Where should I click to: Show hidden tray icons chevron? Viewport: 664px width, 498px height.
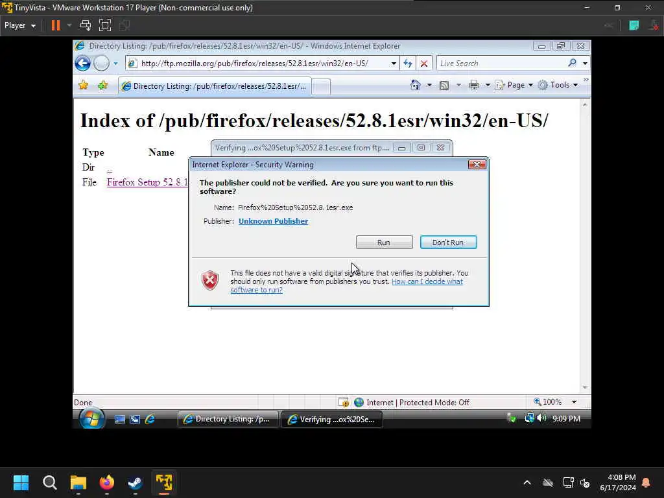coord(527,482)
